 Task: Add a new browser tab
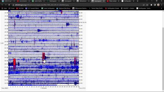138,1
